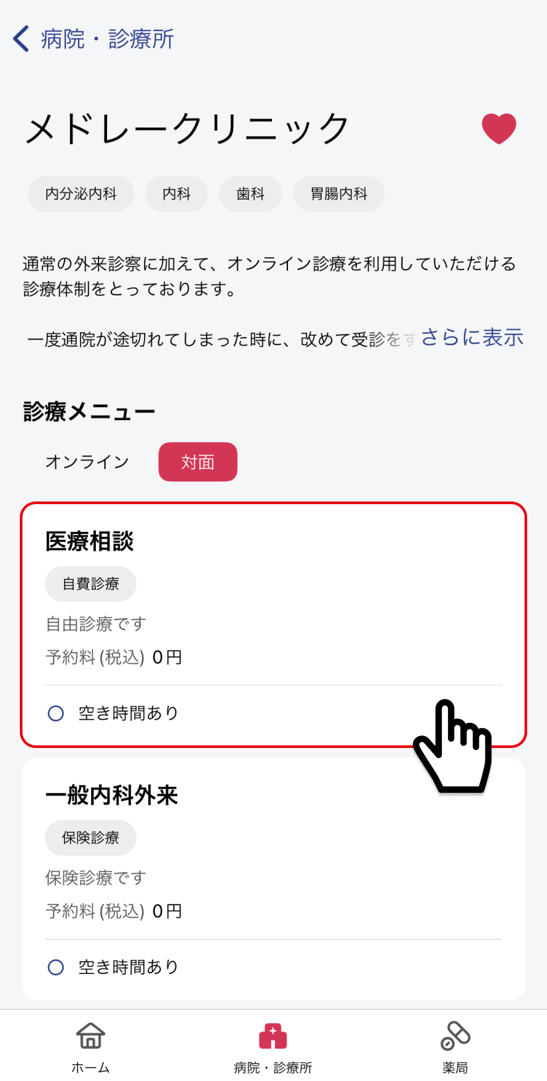Tap the 内科 specialty tag
The width and height of the screenshot is (547, 1081).
click(x=176, y=194)
